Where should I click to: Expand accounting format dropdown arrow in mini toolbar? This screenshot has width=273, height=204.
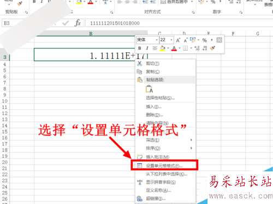tap(198, 40)
